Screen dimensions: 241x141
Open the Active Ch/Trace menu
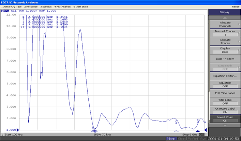coord(11,6)
